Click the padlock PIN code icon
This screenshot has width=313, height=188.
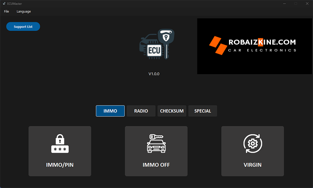tap(60, 144)
